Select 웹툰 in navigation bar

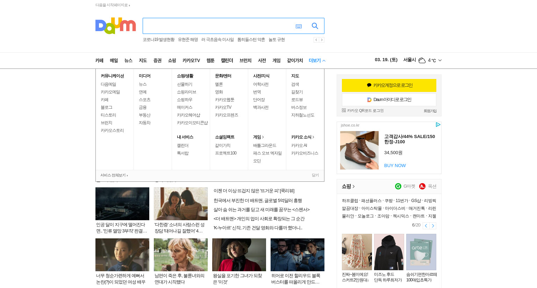(210, 60)
